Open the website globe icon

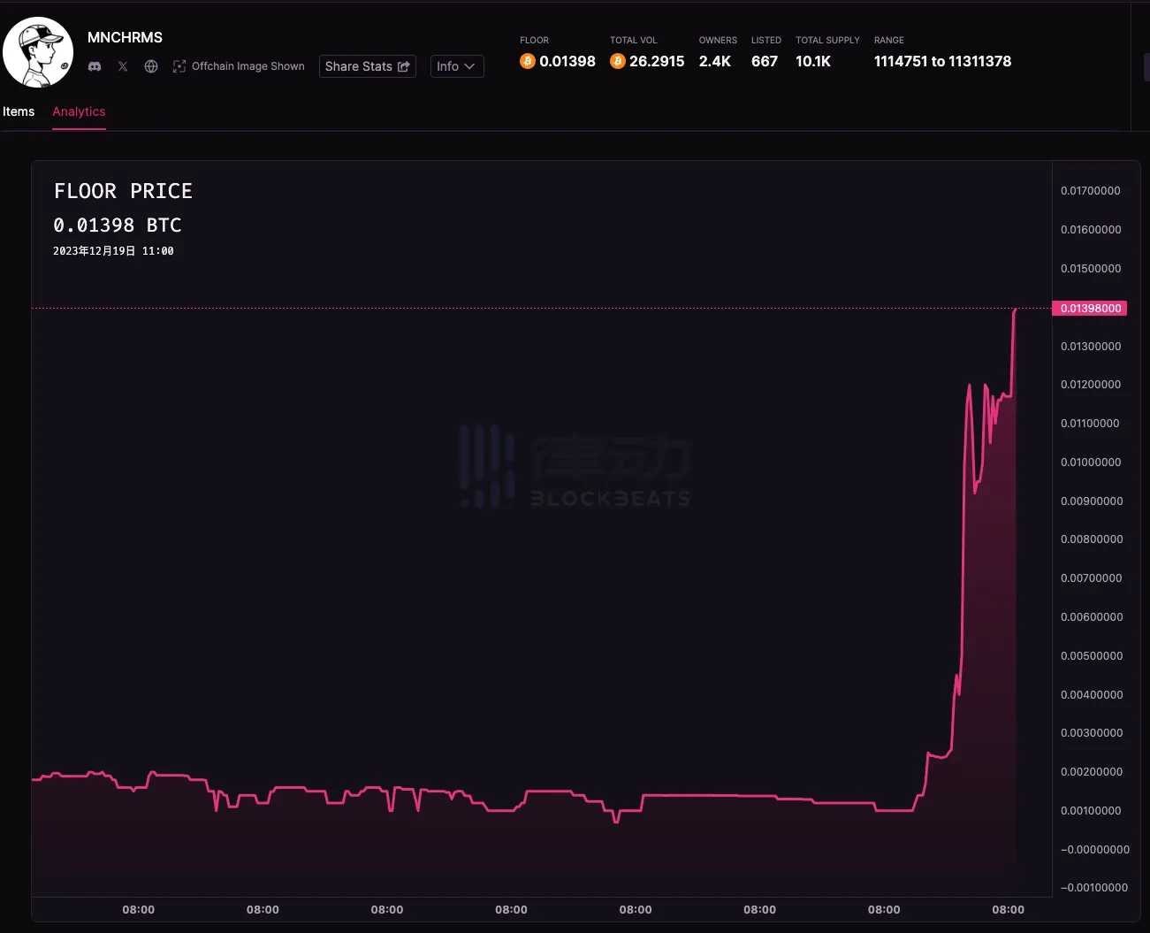click(151, 66)
